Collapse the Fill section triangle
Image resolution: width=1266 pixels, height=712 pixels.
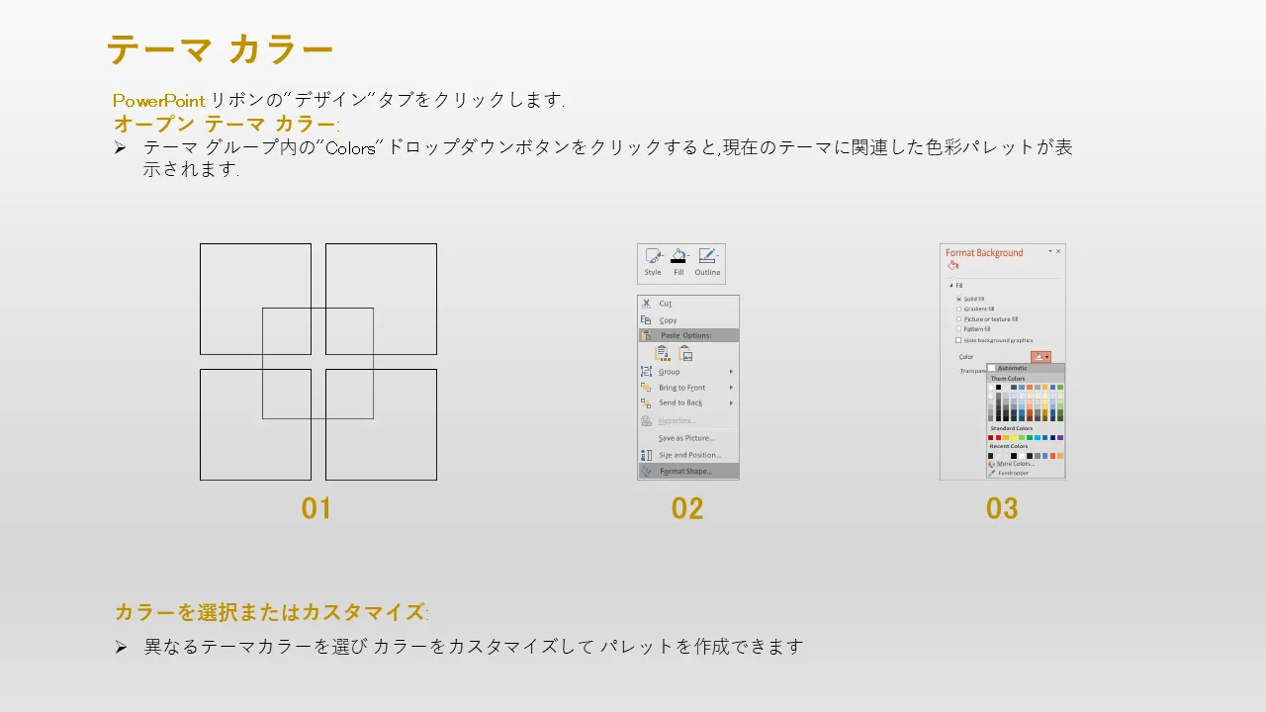pyautogui.click(x=950, y=286)
